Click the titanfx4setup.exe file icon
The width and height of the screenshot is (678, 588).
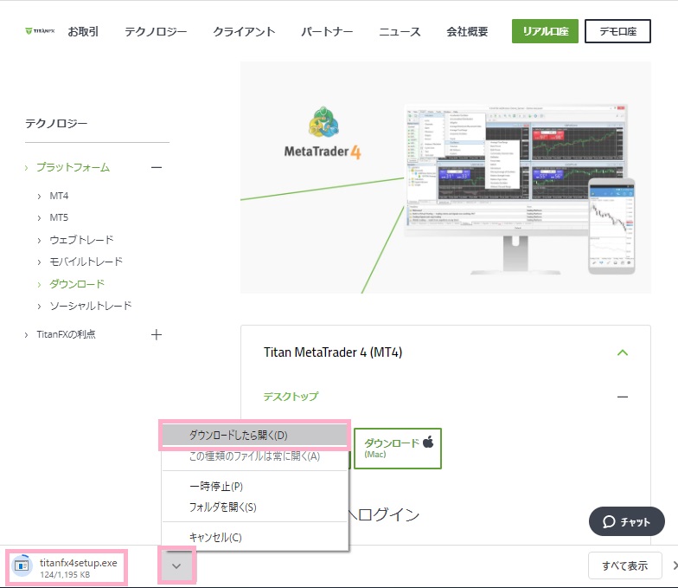click(x=22, y=565)
